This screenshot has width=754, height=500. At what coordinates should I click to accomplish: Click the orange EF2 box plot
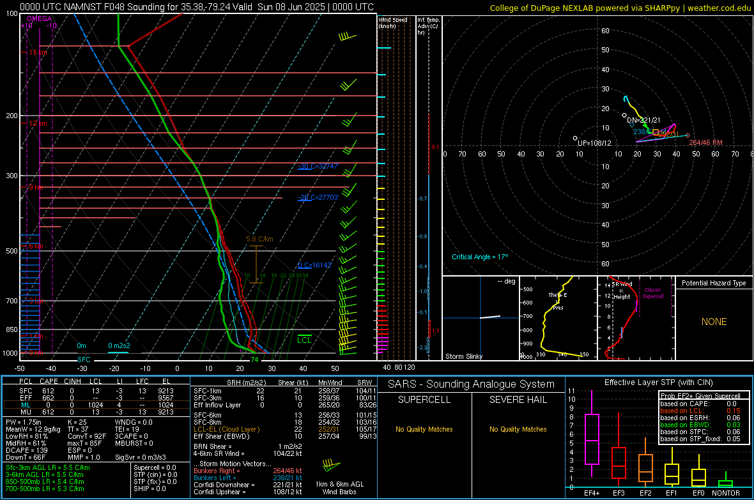coord(645,462)
